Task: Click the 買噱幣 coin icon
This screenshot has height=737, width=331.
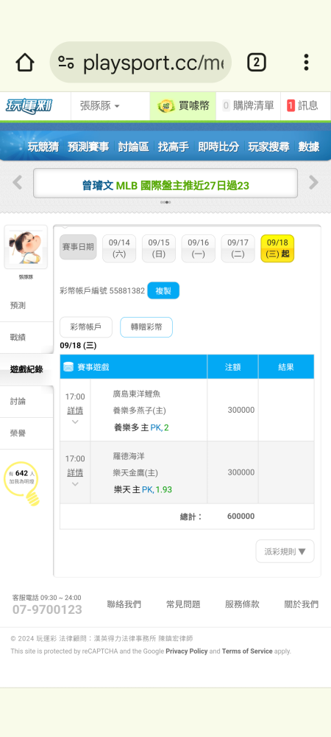Action: pos(166,105)
